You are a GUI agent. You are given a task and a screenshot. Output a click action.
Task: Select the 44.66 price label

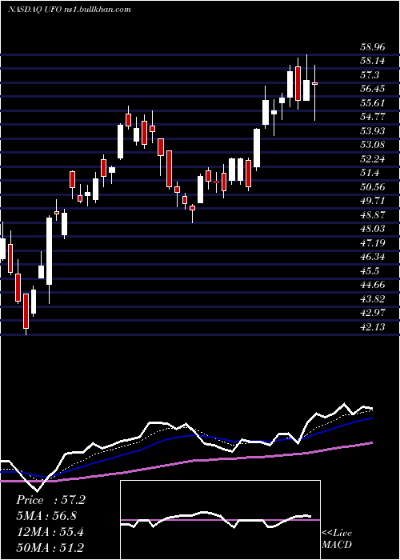(x=372, y=285)
